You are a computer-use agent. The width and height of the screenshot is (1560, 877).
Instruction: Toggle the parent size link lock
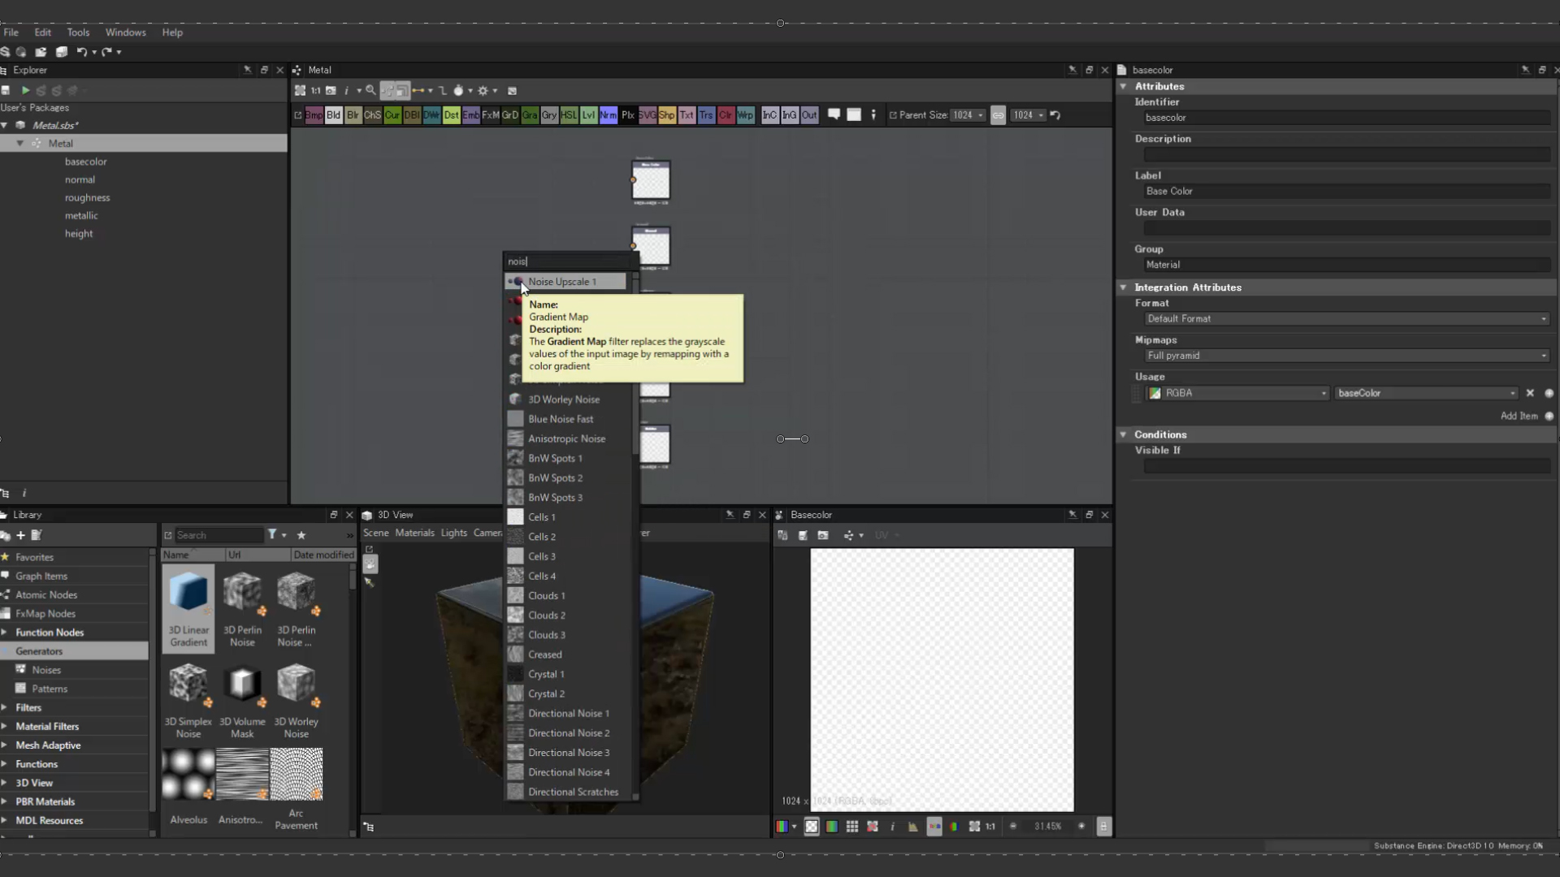pos(998,115)
